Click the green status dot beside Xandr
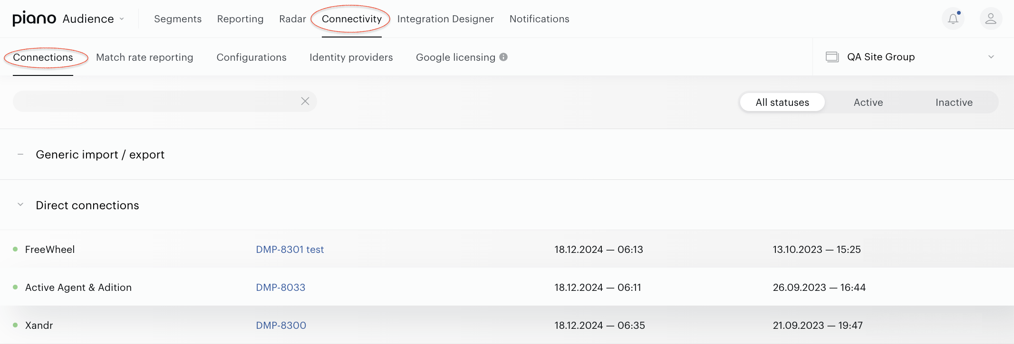 click(x=15, y=325)
